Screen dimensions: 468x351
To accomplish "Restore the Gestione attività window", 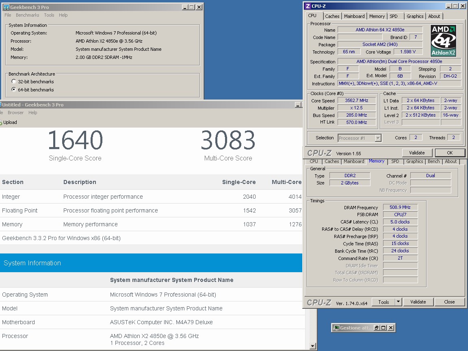I will click(x=377, y=328).
